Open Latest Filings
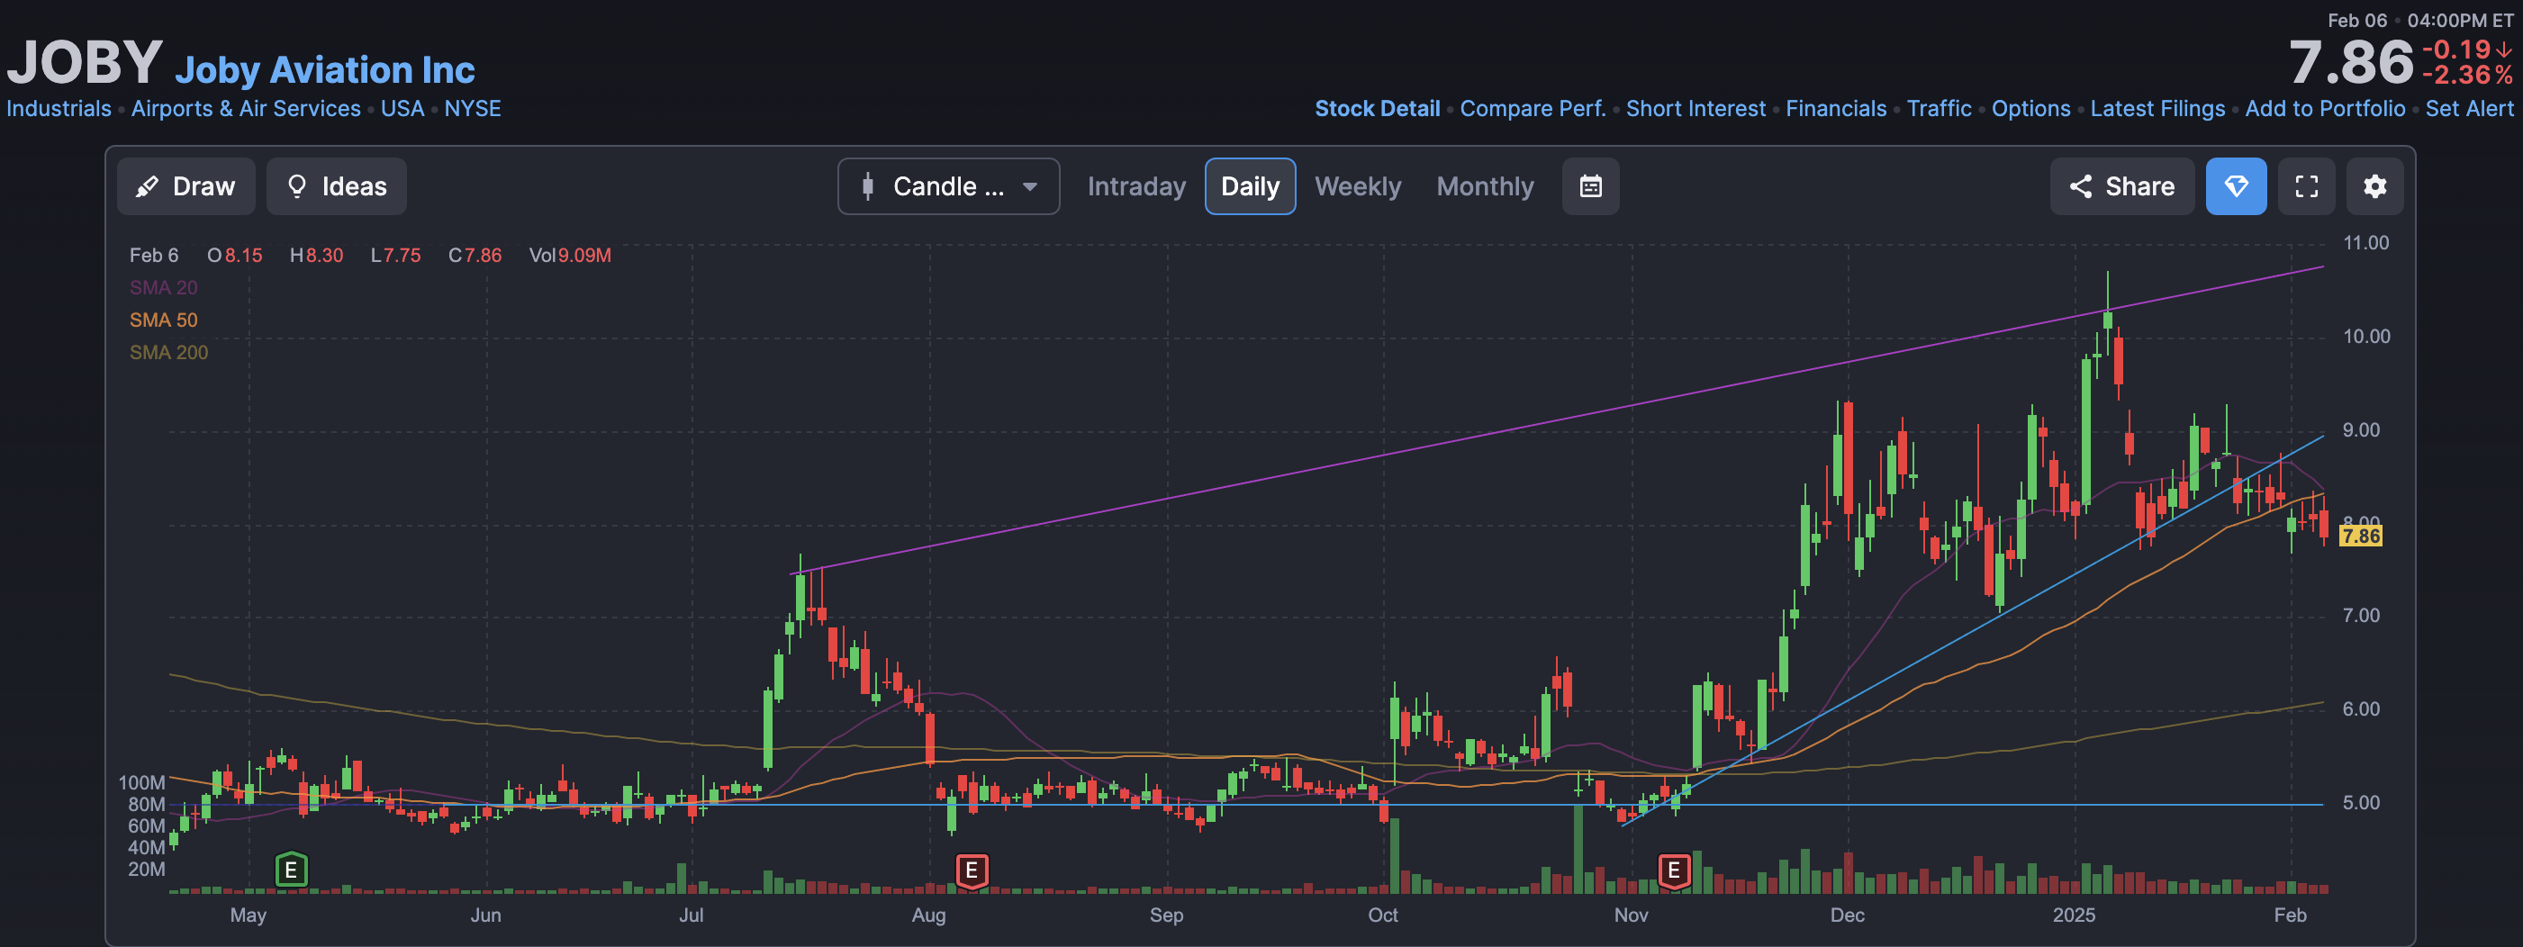Screen dimensions: 2523x947 [2157, 109]
